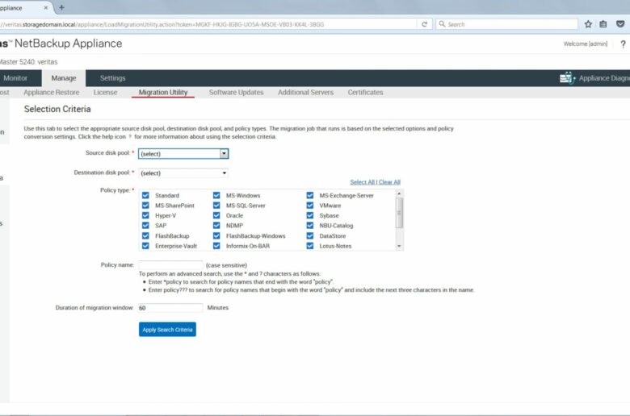The image size is (630, 416).
Task: Click the browser Search box
Action: point(506,24)
